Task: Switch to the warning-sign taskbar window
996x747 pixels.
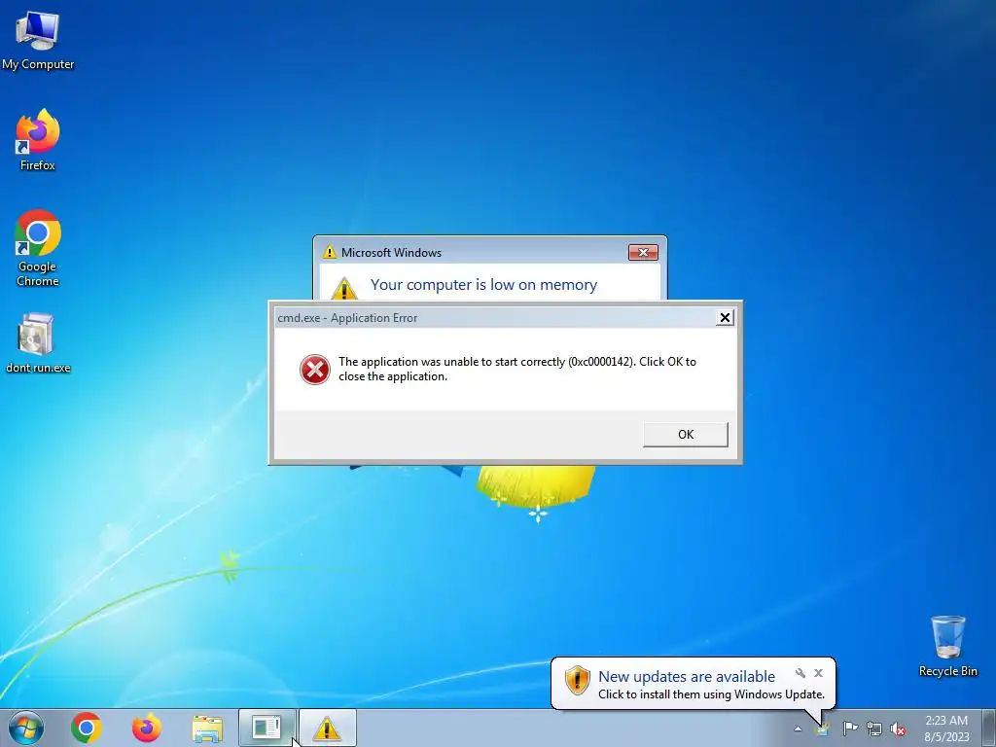Action: tap(327, 728)
